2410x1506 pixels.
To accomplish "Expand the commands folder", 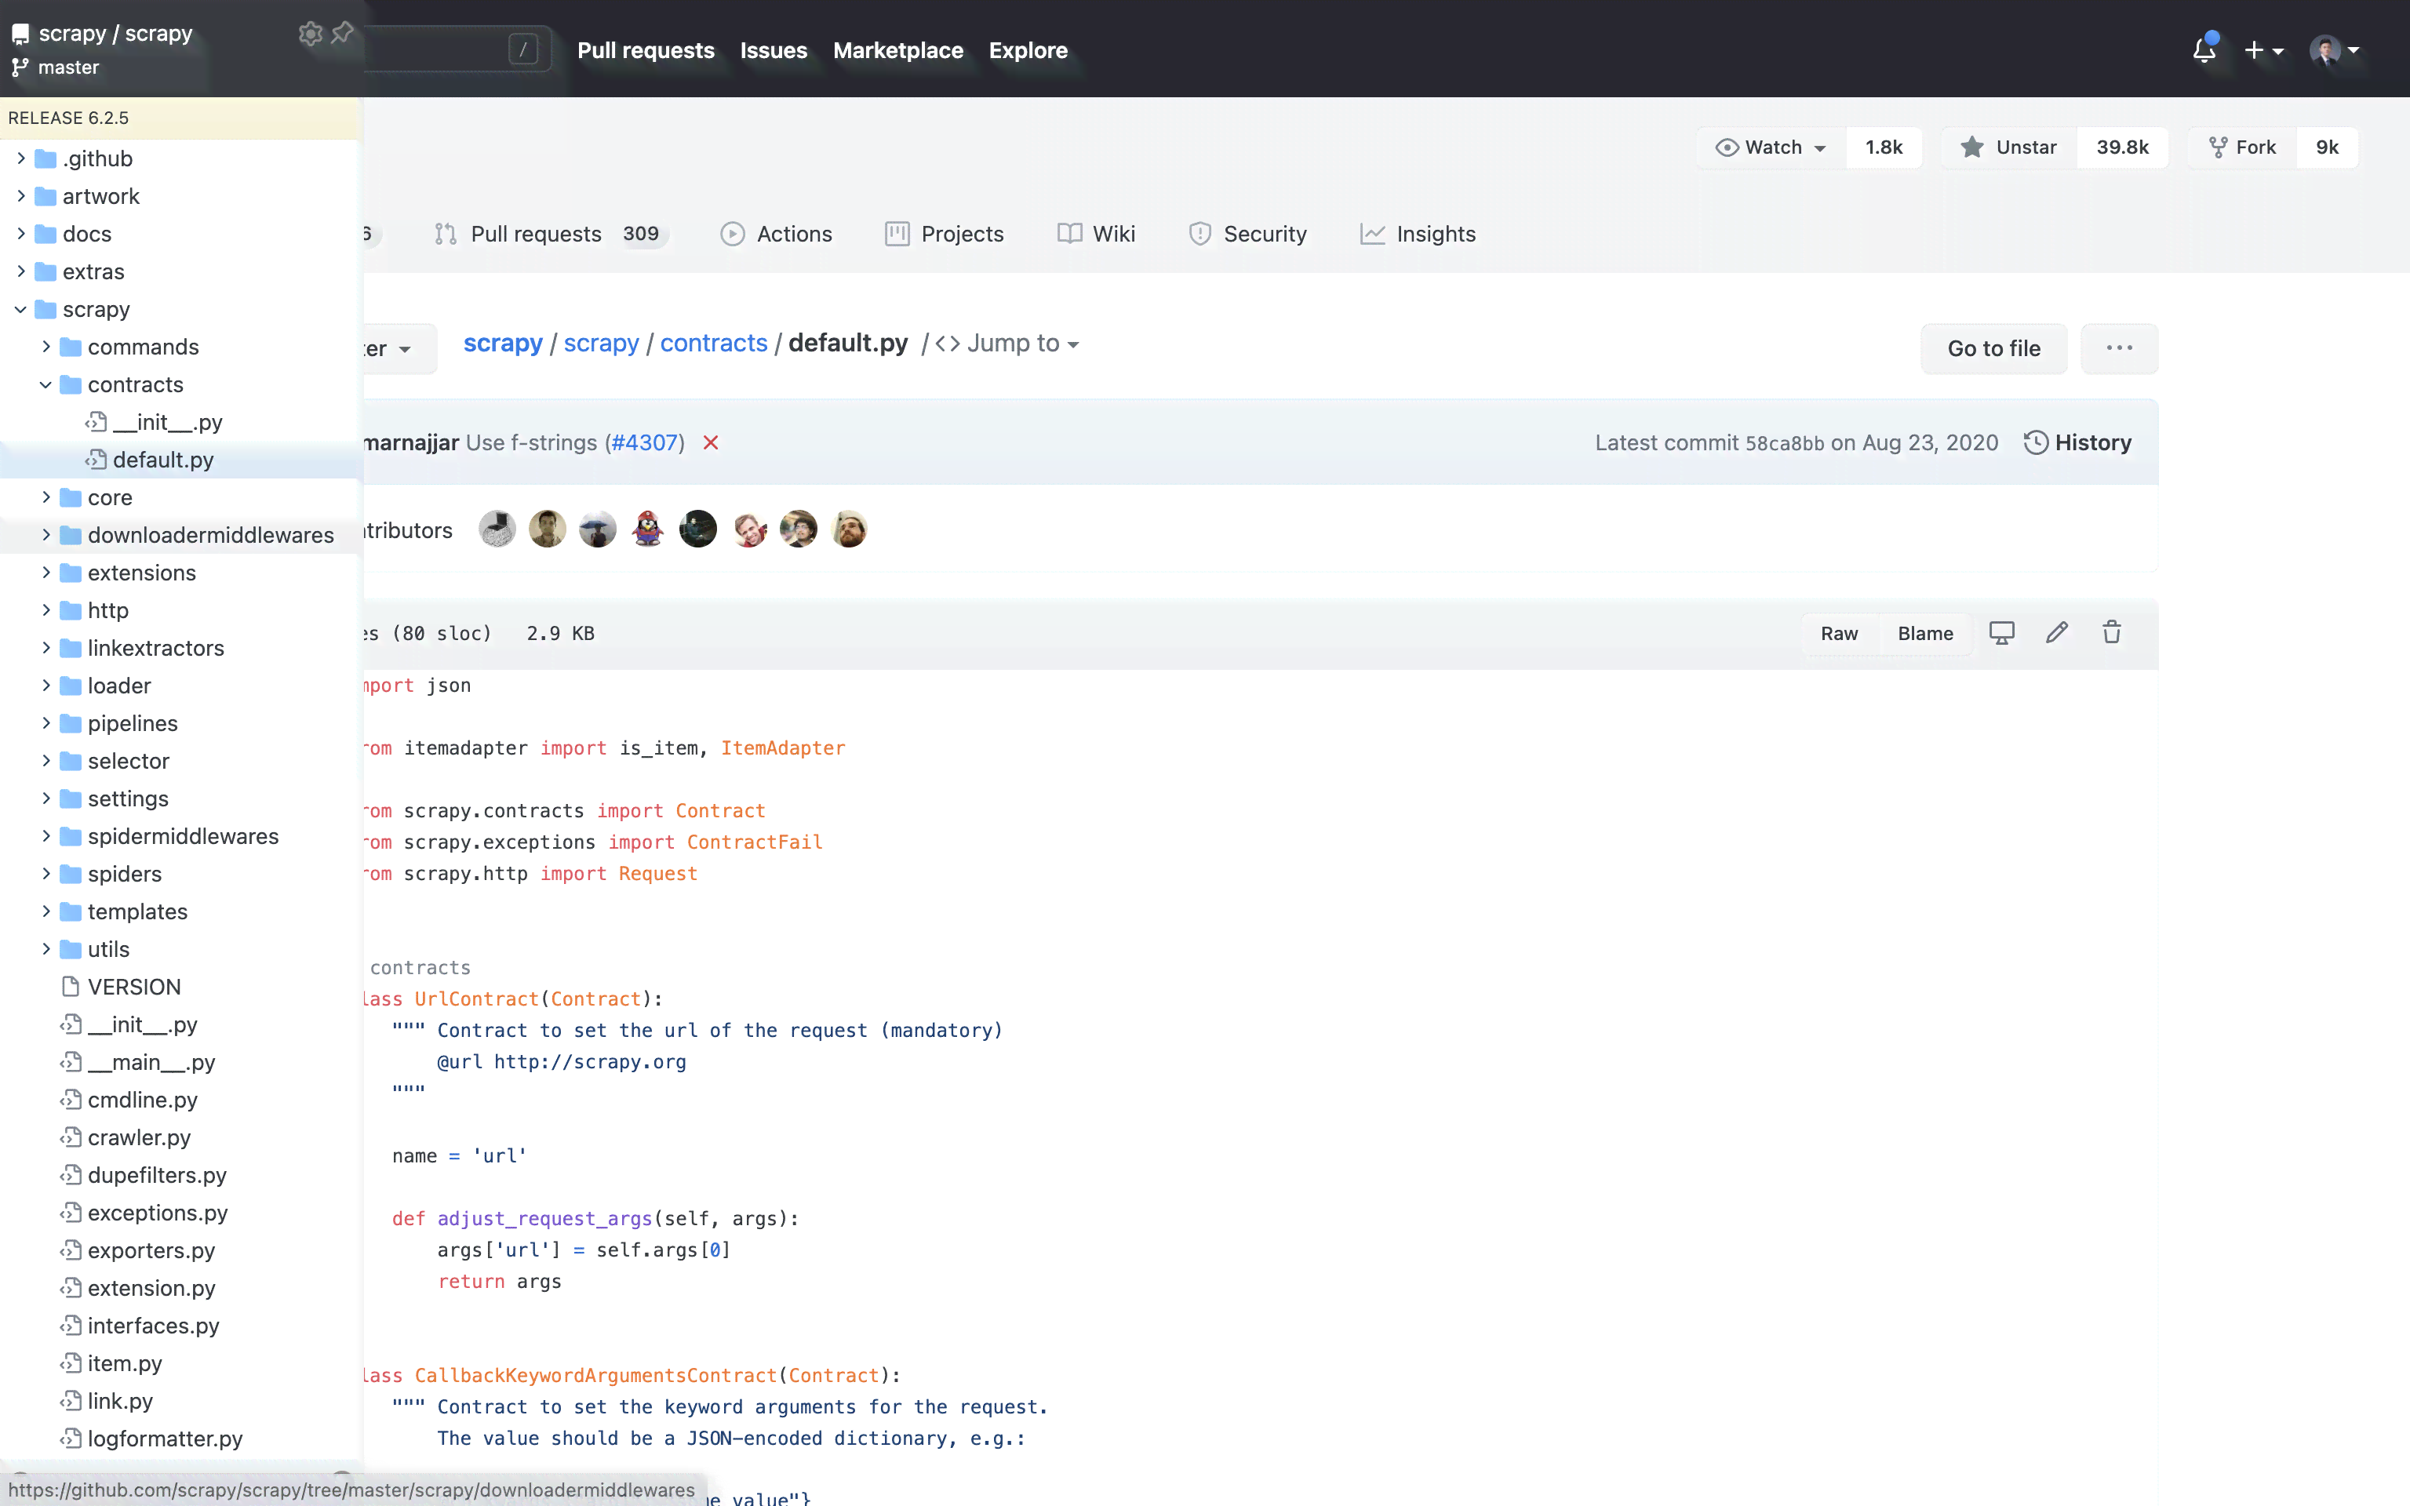I will coord(46,347).
